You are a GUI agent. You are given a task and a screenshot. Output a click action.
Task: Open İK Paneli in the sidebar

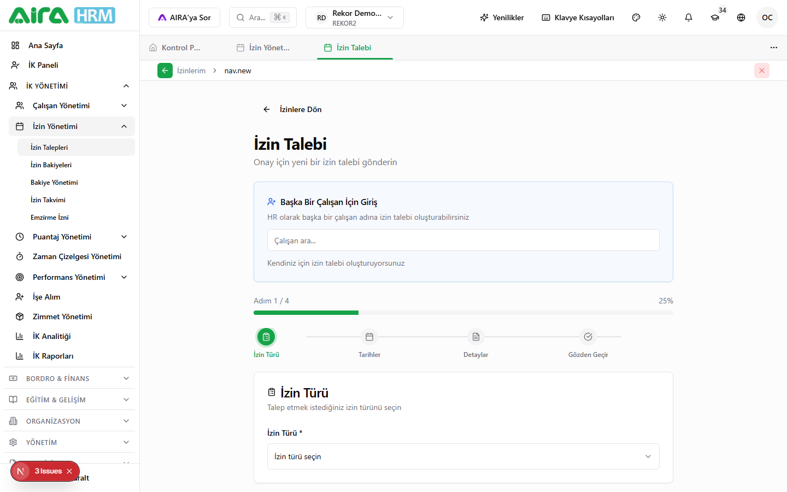click(69, 65)
